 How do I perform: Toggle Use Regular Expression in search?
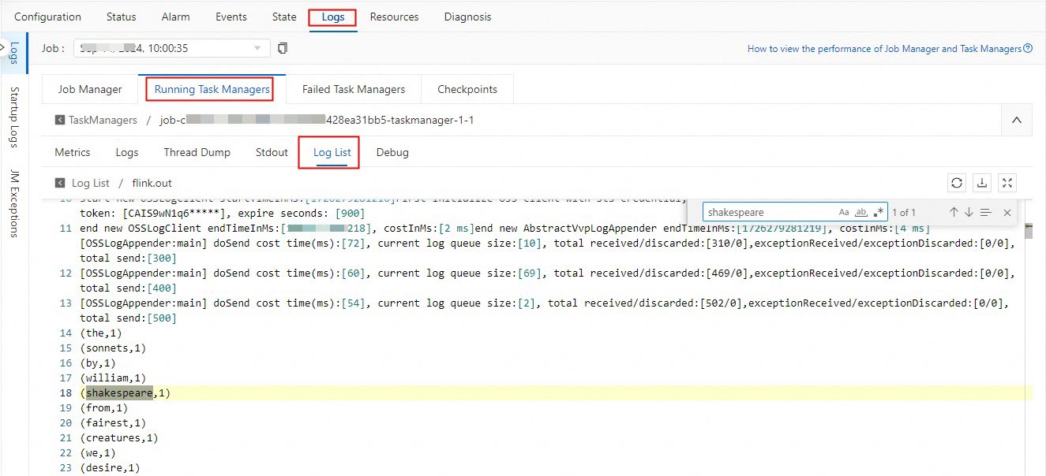(879, 212)
